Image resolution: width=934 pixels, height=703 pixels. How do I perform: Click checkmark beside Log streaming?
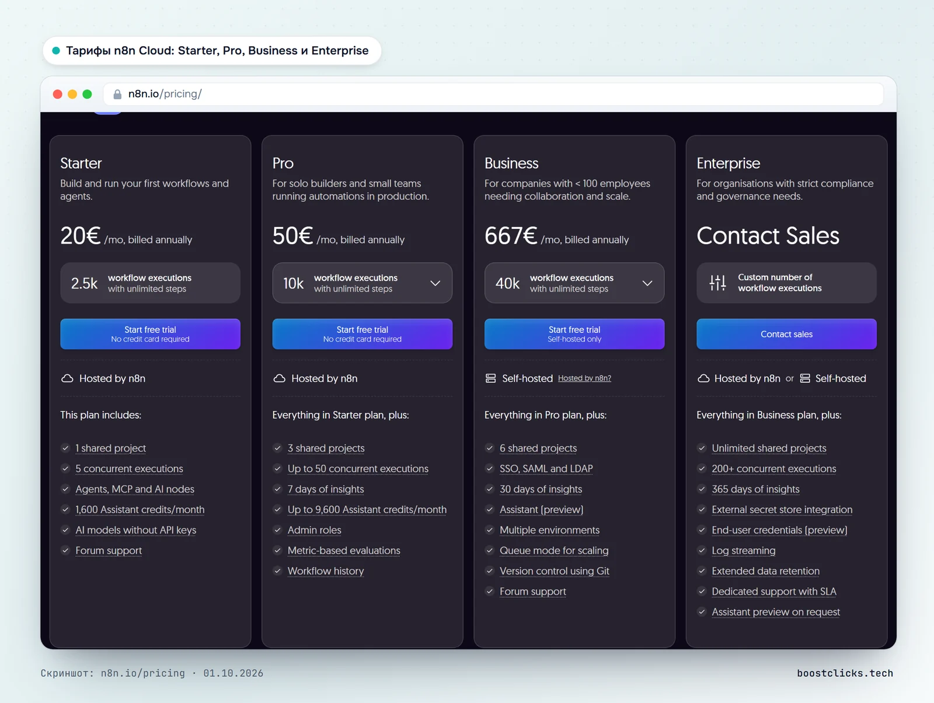(x=702, y=550)
